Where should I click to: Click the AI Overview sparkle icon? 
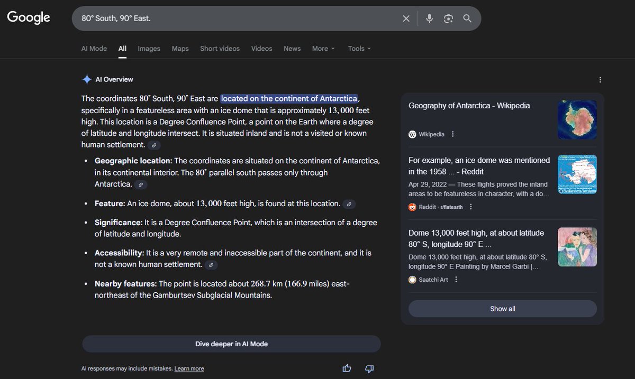click(87, 79)
